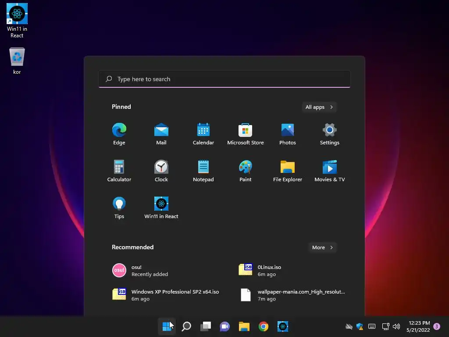The image size is (449, 337).
Task: Select the kor recycle bin desktop icon
Action: [17, 61]
